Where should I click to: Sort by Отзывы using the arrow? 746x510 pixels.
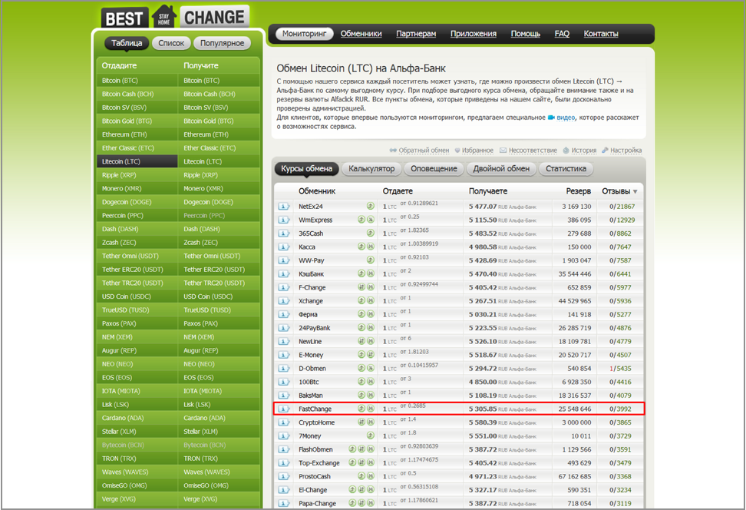(635, 191)
